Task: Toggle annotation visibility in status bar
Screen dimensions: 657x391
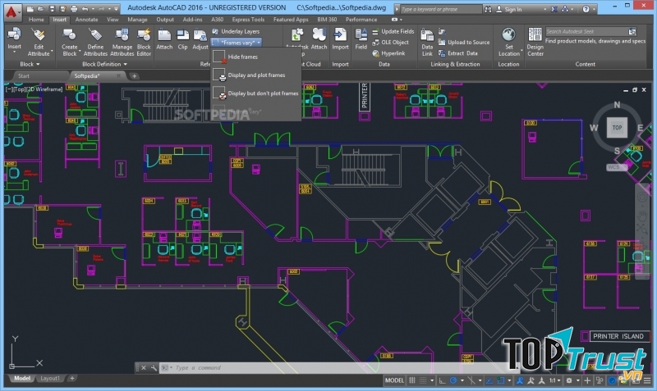Action: [x=520, y=380]
